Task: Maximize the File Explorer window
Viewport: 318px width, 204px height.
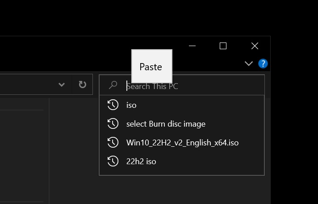Action: 223,46
